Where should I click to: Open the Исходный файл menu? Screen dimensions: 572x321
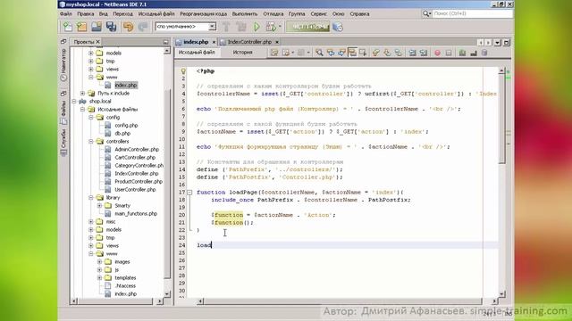click(156, 14)
